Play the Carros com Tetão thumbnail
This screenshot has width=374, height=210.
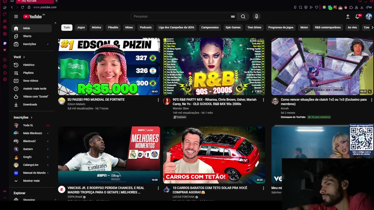(x=214, y=155)
